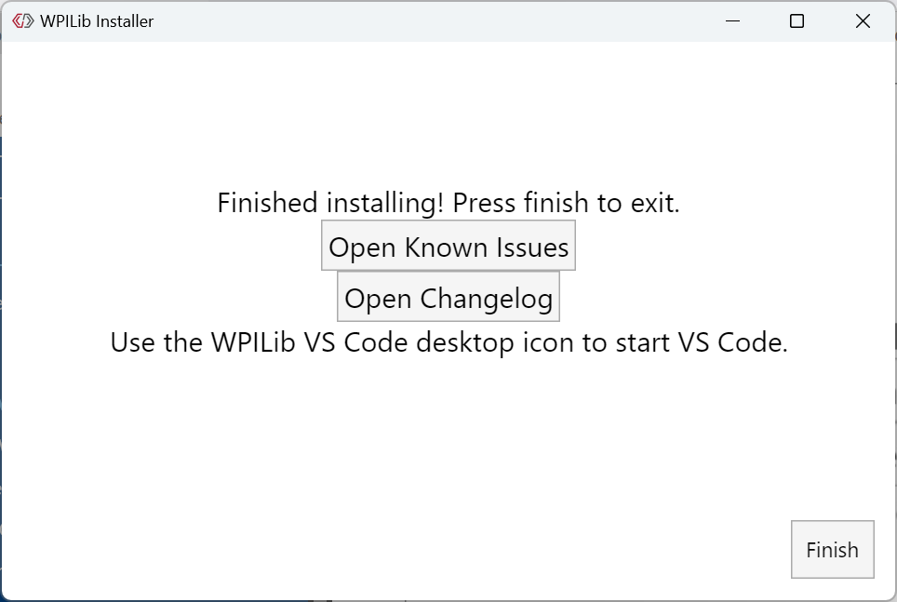Restore the window using the square icon
The height and width of the screenshot is (602, 897).
(x=796, y=20)
